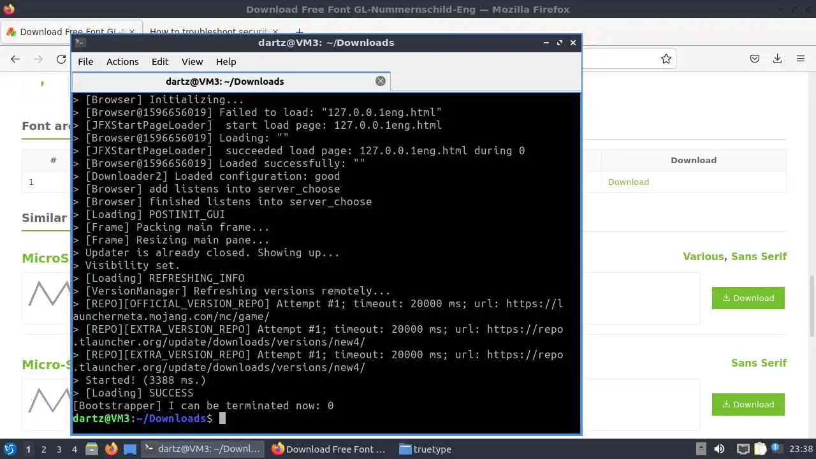The width and height of the screenshot is (816, 459).
Task: Click 'Started! (3388 ms.)' terminal line
Action: [x=139, y=380]
